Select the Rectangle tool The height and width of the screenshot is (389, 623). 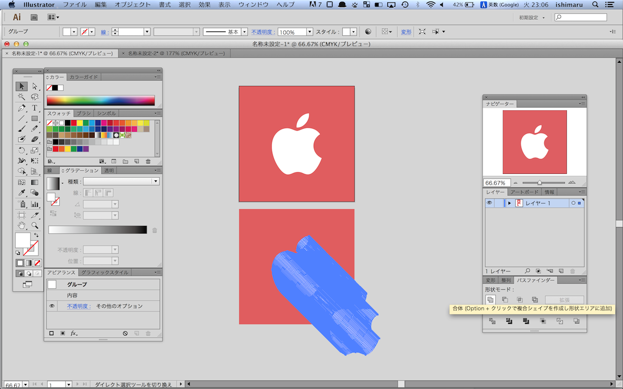point(34,119)
